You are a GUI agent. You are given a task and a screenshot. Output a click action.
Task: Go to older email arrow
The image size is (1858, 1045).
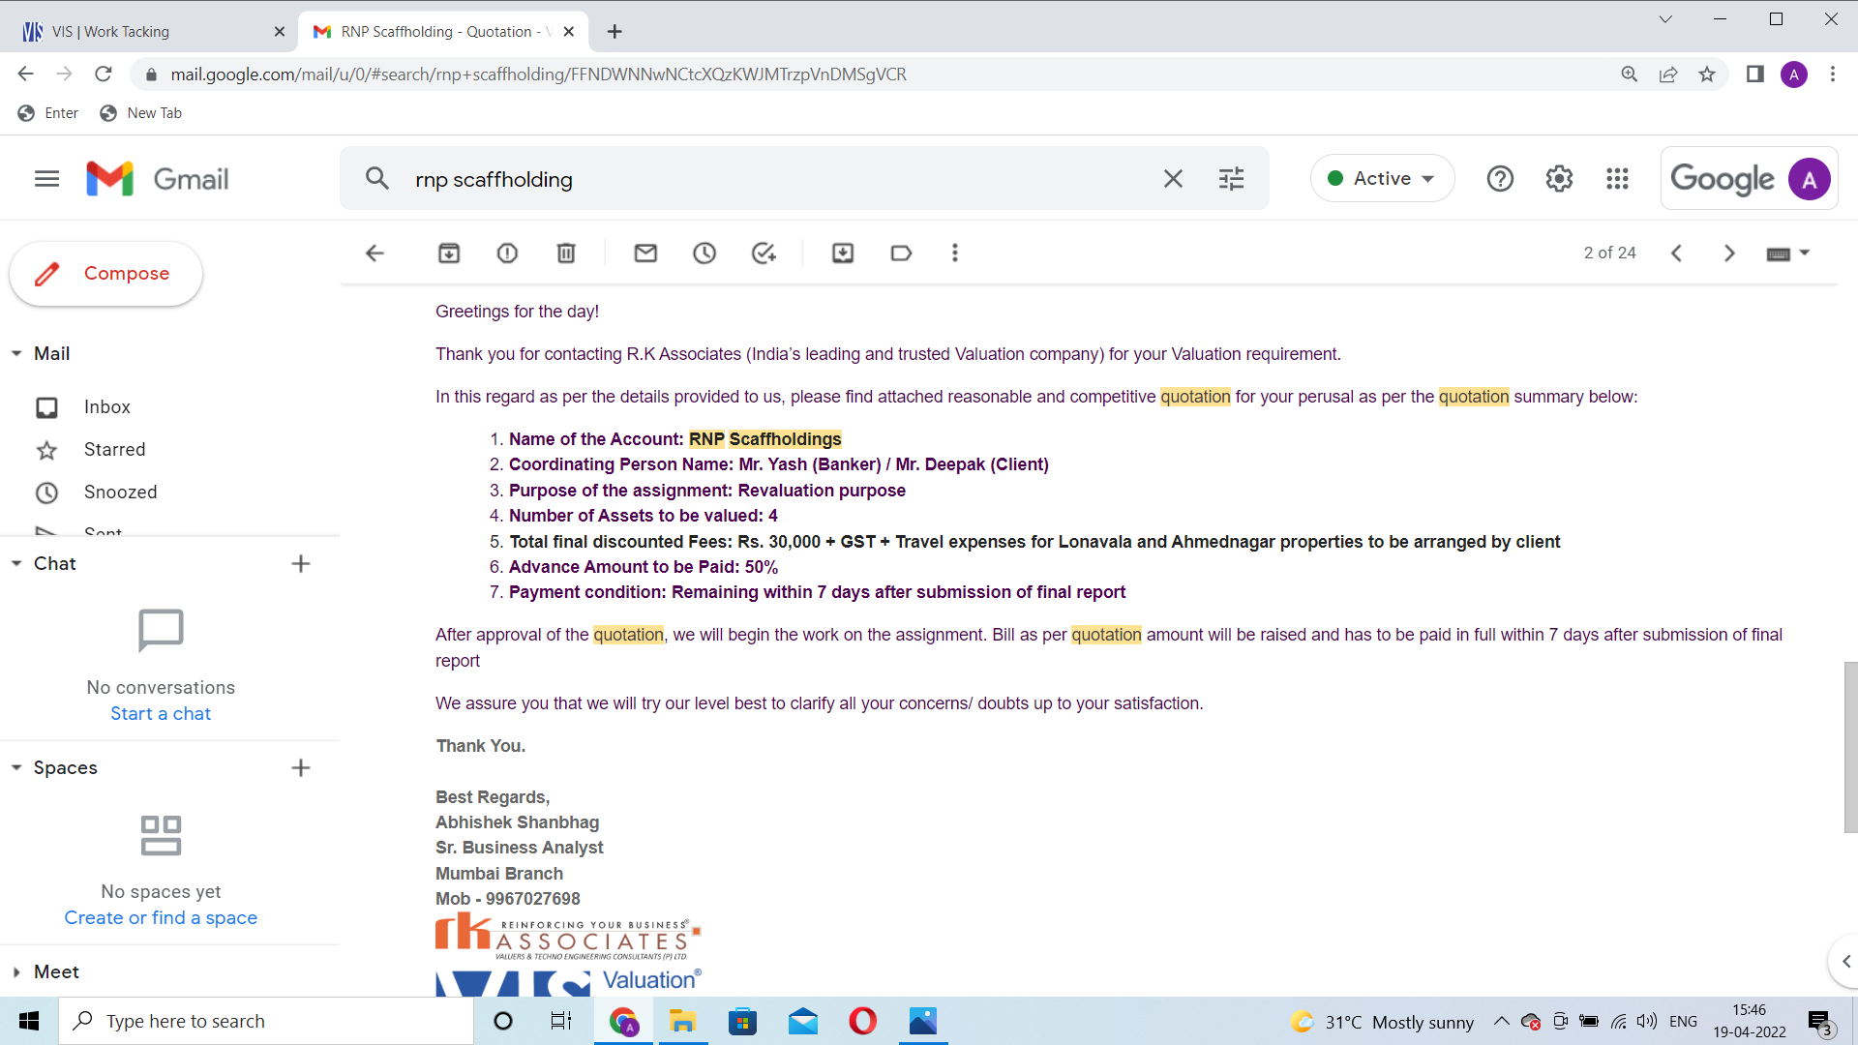pos(1729,254)
